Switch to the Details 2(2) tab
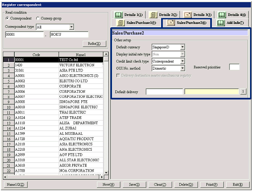The image size is (253, 191). 163,15
